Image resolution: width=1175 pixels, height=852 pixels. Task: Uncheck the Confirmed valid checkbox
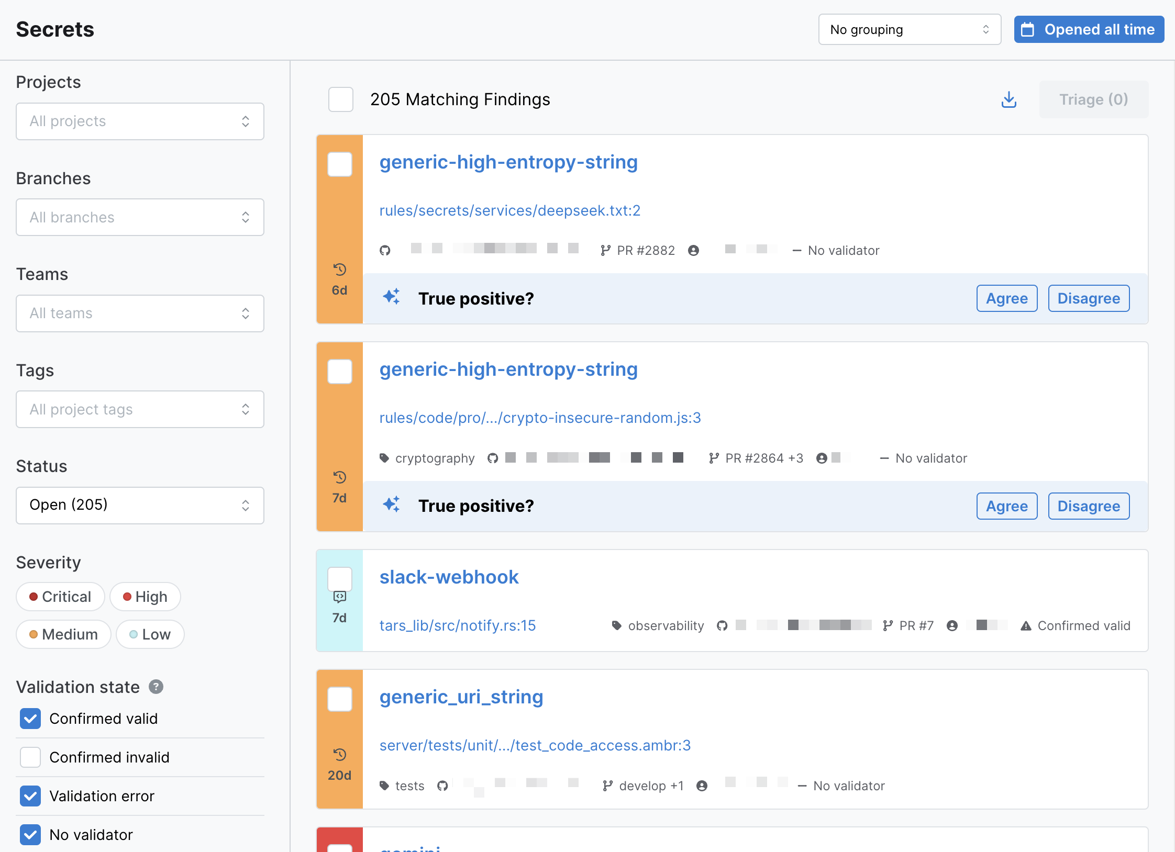tap(30, 719)
